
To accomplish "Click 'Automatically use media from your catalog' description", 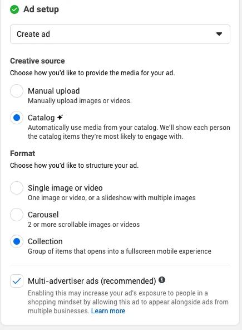I will [x=129, y=132].
